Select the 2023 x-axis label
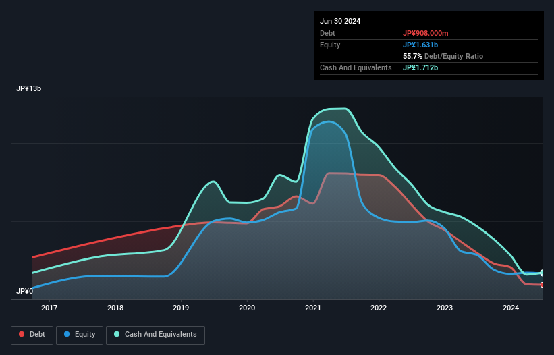554x355 pixels. tap(445, 308)
